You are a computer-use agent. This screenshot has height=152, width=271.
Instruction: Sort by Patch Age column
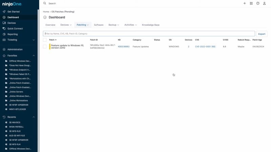coord(257,40)
